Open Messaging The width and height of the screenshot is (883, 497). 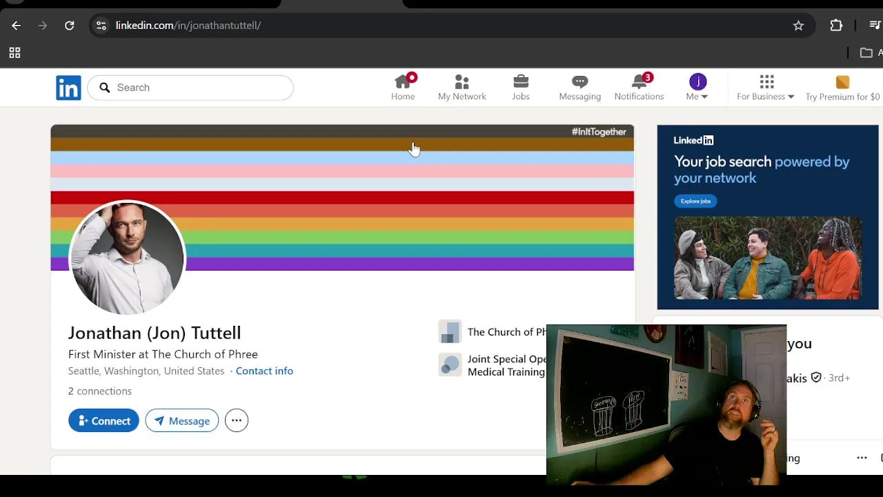click(580, 88)
